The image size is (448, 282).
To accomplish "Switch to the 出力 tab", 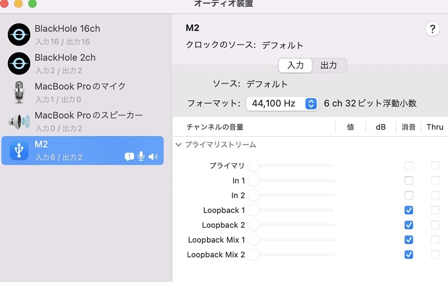I will pyautogui.click(x=329, y=65).
